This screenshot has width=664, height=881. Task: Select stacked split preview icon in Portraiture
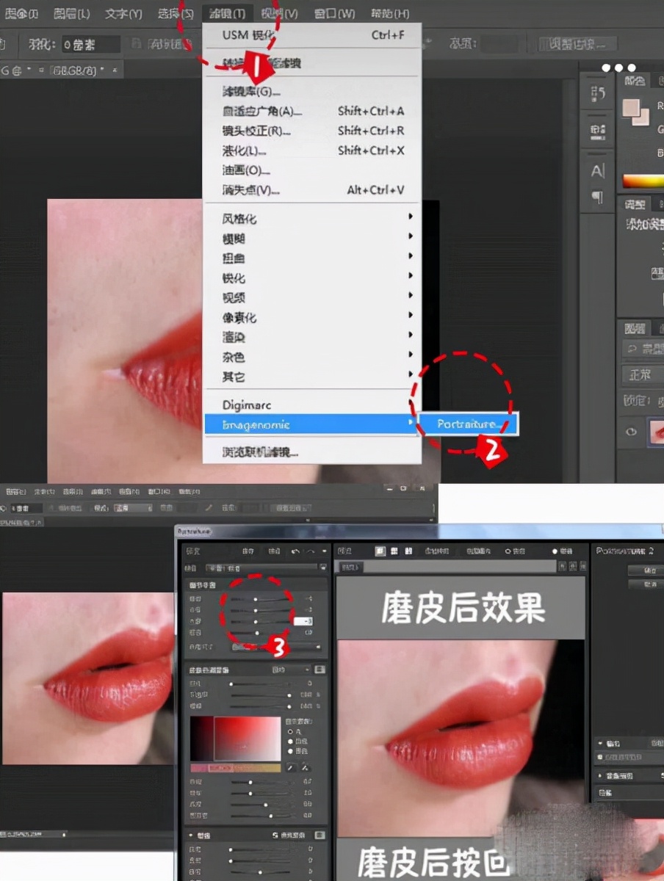(408, 551)
